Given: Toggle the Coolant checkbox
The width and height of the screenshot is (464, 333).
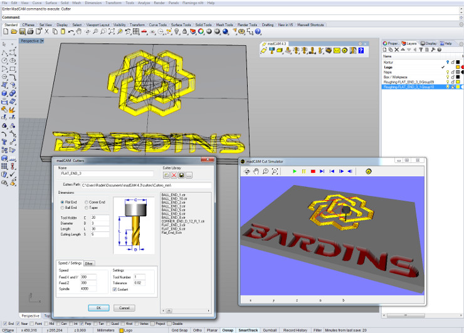Looking at the screenshot, I should 115,289.
